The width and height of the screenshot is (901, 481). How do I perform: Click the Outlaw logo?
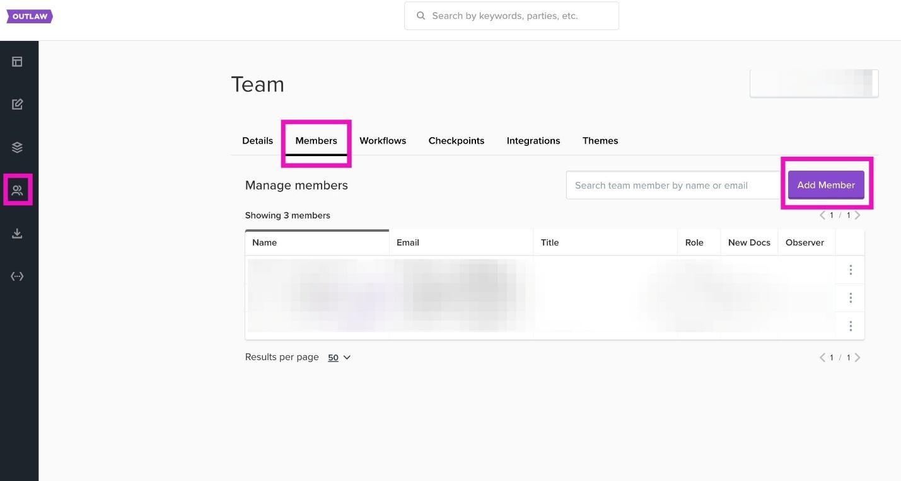coord(30,16)
